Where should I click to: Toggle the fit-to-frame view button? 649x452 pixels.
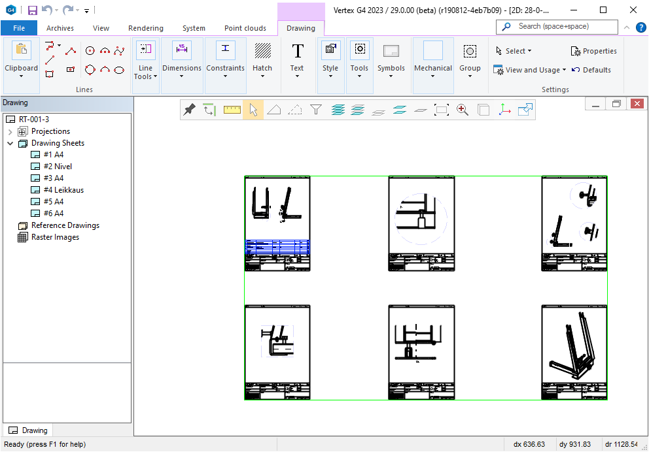(442, 110)
